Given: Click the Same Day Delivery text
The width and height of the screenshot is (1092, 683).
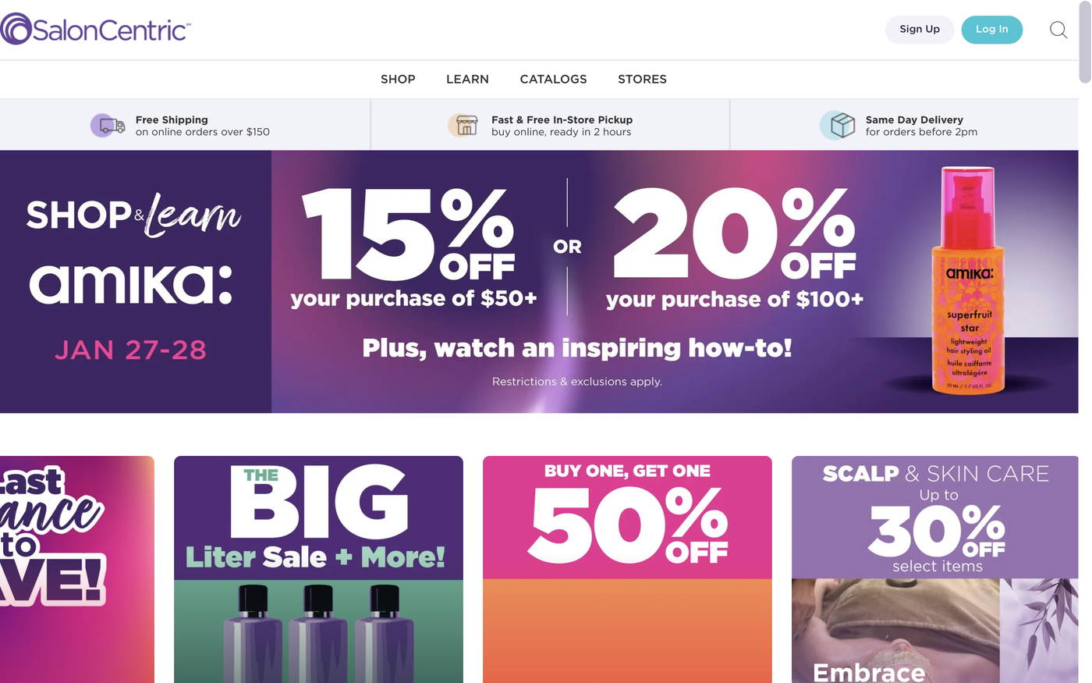Looking at the screenshot, I should [x=920, y=126].
